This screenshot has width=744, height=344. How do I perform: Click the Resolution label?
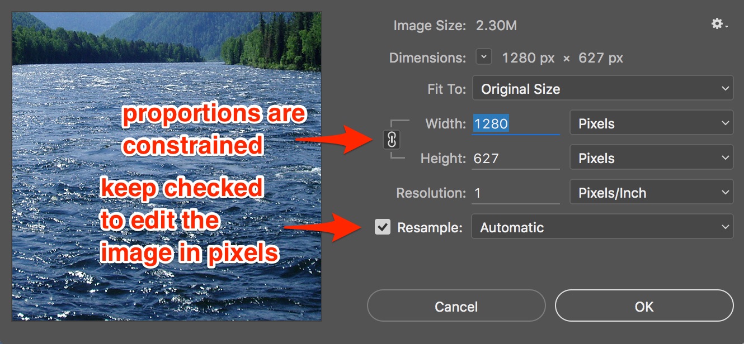pyautogui.click(x=431, y=193)
